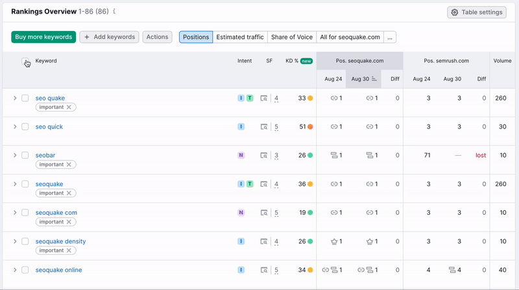
Task: Open SERP features icon for seoquake com row
Action: 264,213
